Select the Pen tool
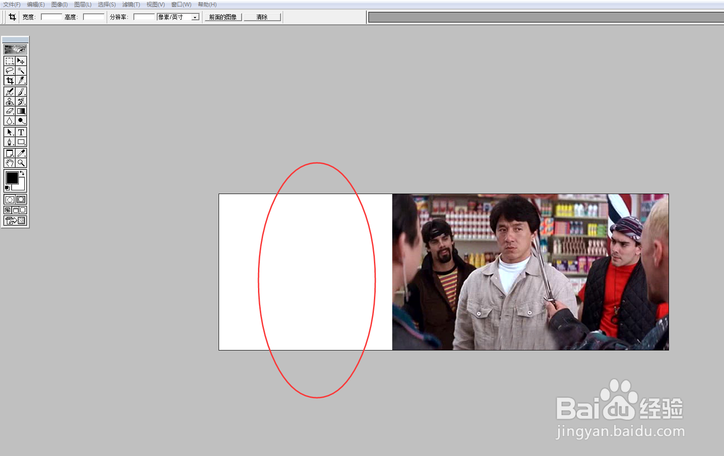The image size is (724, 456). coord(10,142)
